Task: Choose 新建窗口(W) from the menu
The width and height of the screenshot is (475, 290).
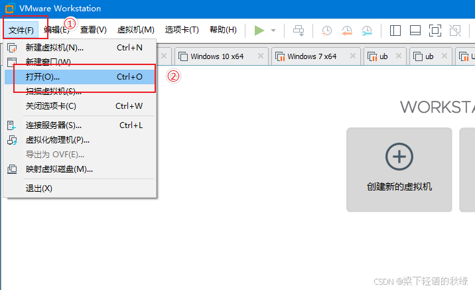Action: 80,62
